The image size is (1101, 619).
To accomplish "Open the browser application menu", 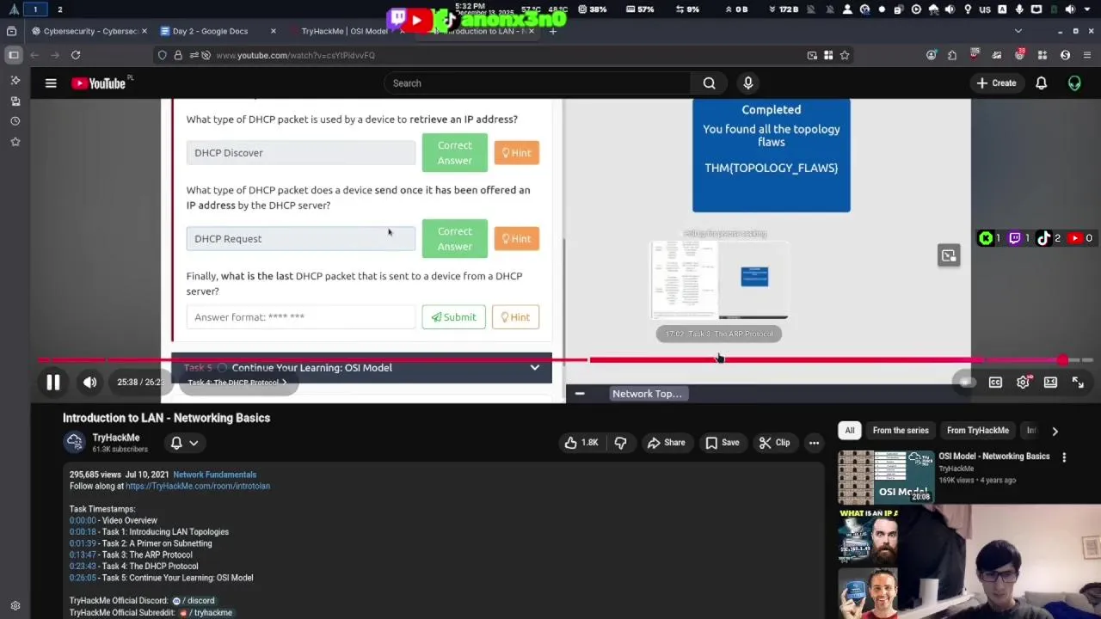I will 1086,55.
